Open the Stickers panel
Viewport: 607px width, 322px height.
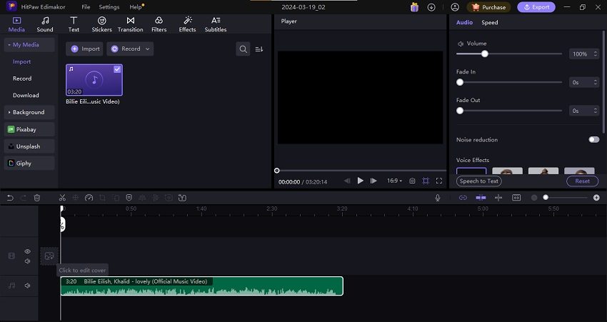[101, 24]
